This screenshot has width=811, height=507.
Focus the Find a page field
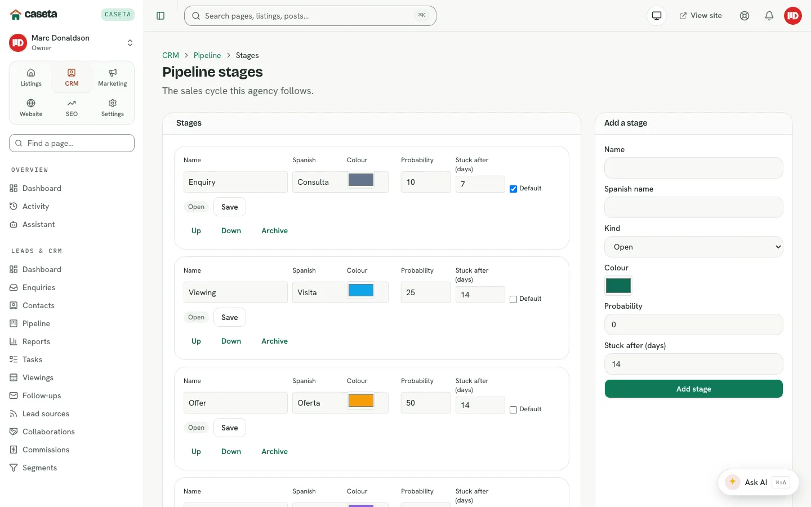point(72,143)
